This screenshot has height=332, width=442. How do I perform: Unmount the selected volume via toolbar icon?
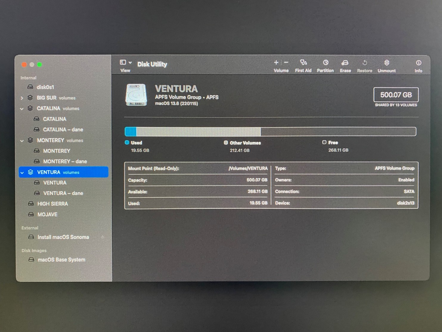pyautogui.click(x=387, y=62)
